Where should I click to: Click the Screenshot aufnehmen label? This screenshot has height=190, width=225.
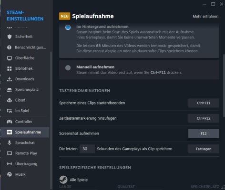point(79,133)
